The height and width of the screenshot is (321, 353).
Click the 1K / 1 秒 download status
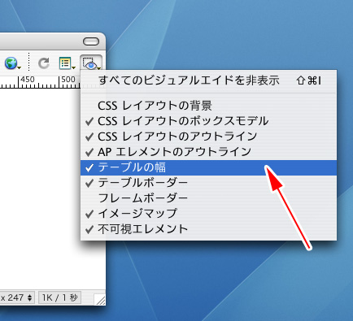pyautogui.click(x=59, y=298)
